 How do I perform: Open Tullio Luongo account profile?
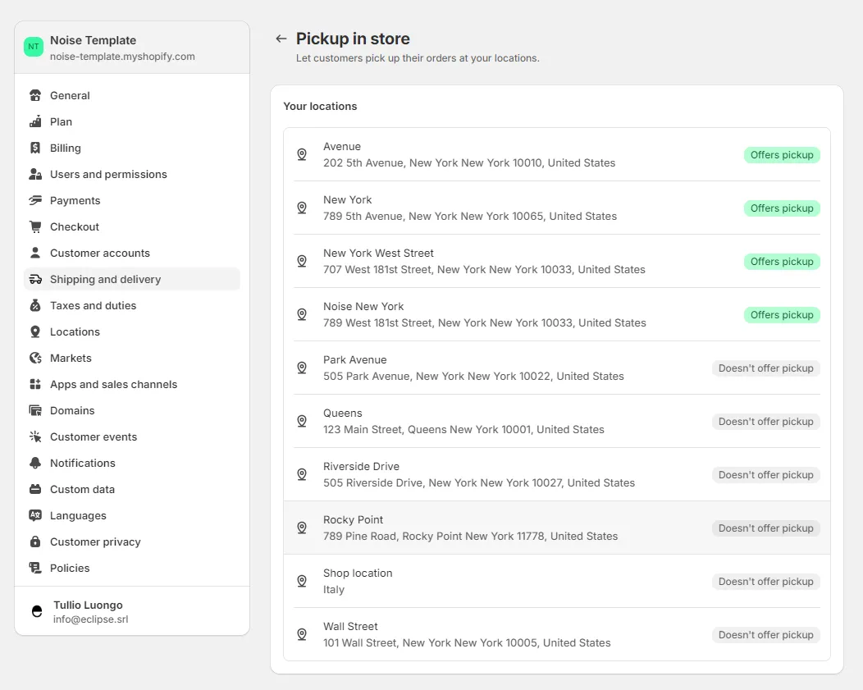(88, 612)
